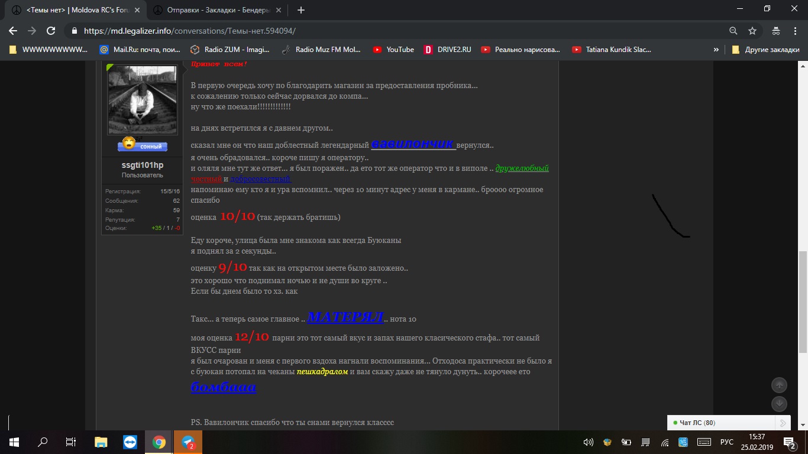The height and width of the screenshot is (454, 808).
Task: Click the ssgti101hp username link
Action: point(142,165)
